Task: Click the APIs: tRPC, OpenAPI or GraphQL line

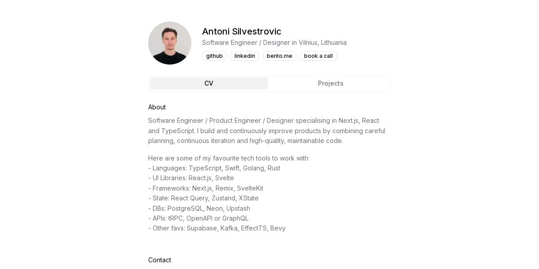Action: 198,218
